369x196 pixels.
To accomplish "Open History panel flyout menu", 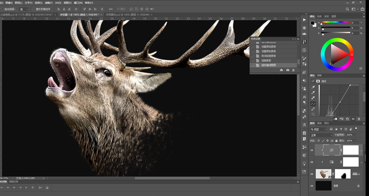I will [298, 39].
